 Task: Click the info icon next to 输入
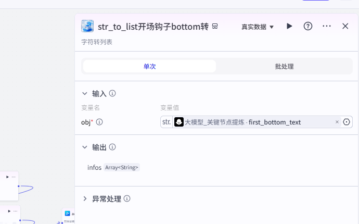[x=112, y=94]
